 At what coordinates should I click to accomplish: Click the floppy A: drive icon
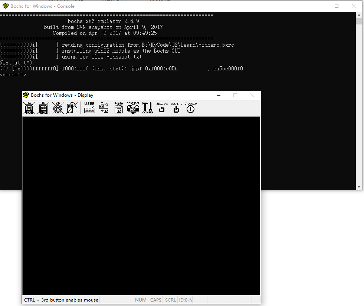tap(29, 108)
